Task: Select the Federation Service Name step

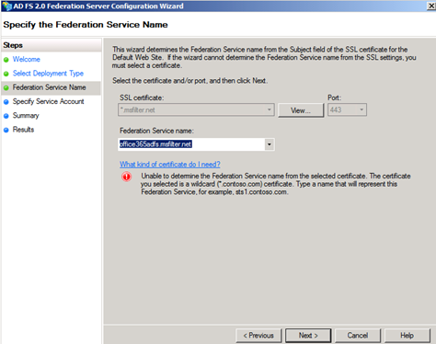Action: pos(49,87)
